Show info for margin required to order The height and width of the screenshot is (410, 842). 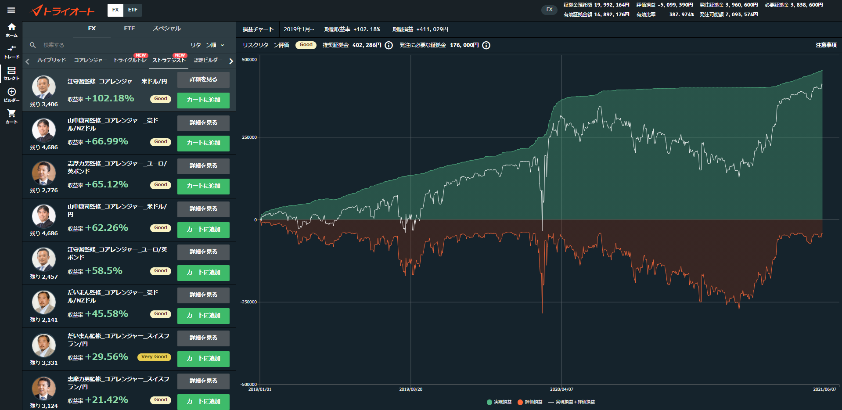click(486, 45)
